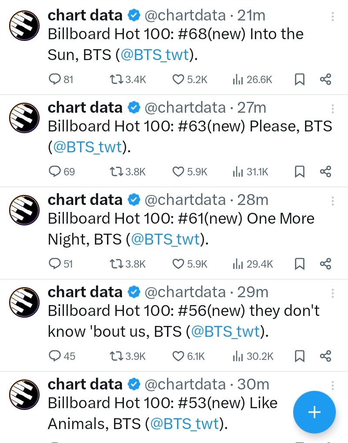The image size is (348, 443).
Task: Share the they don't know 'bout us tweet
Action: coord(325,356)
